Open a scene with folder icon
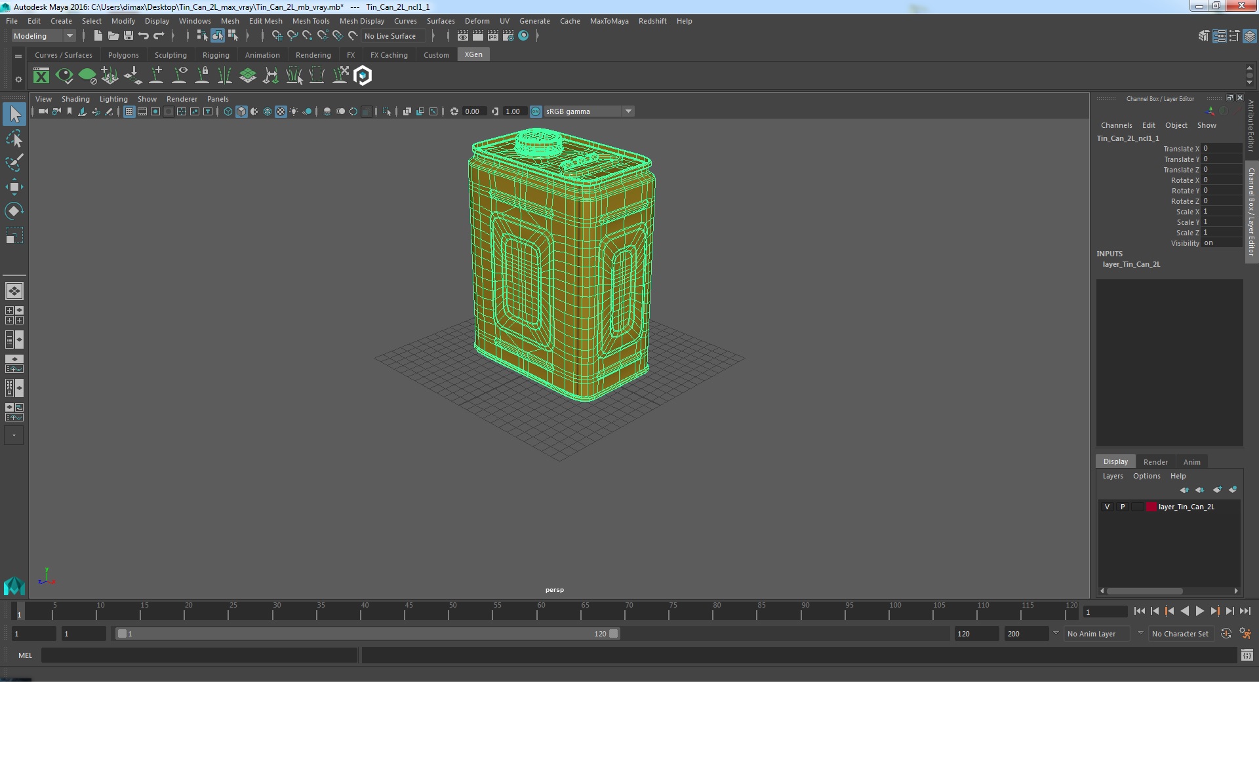1259x759 pixels. [x=113, y=35]
